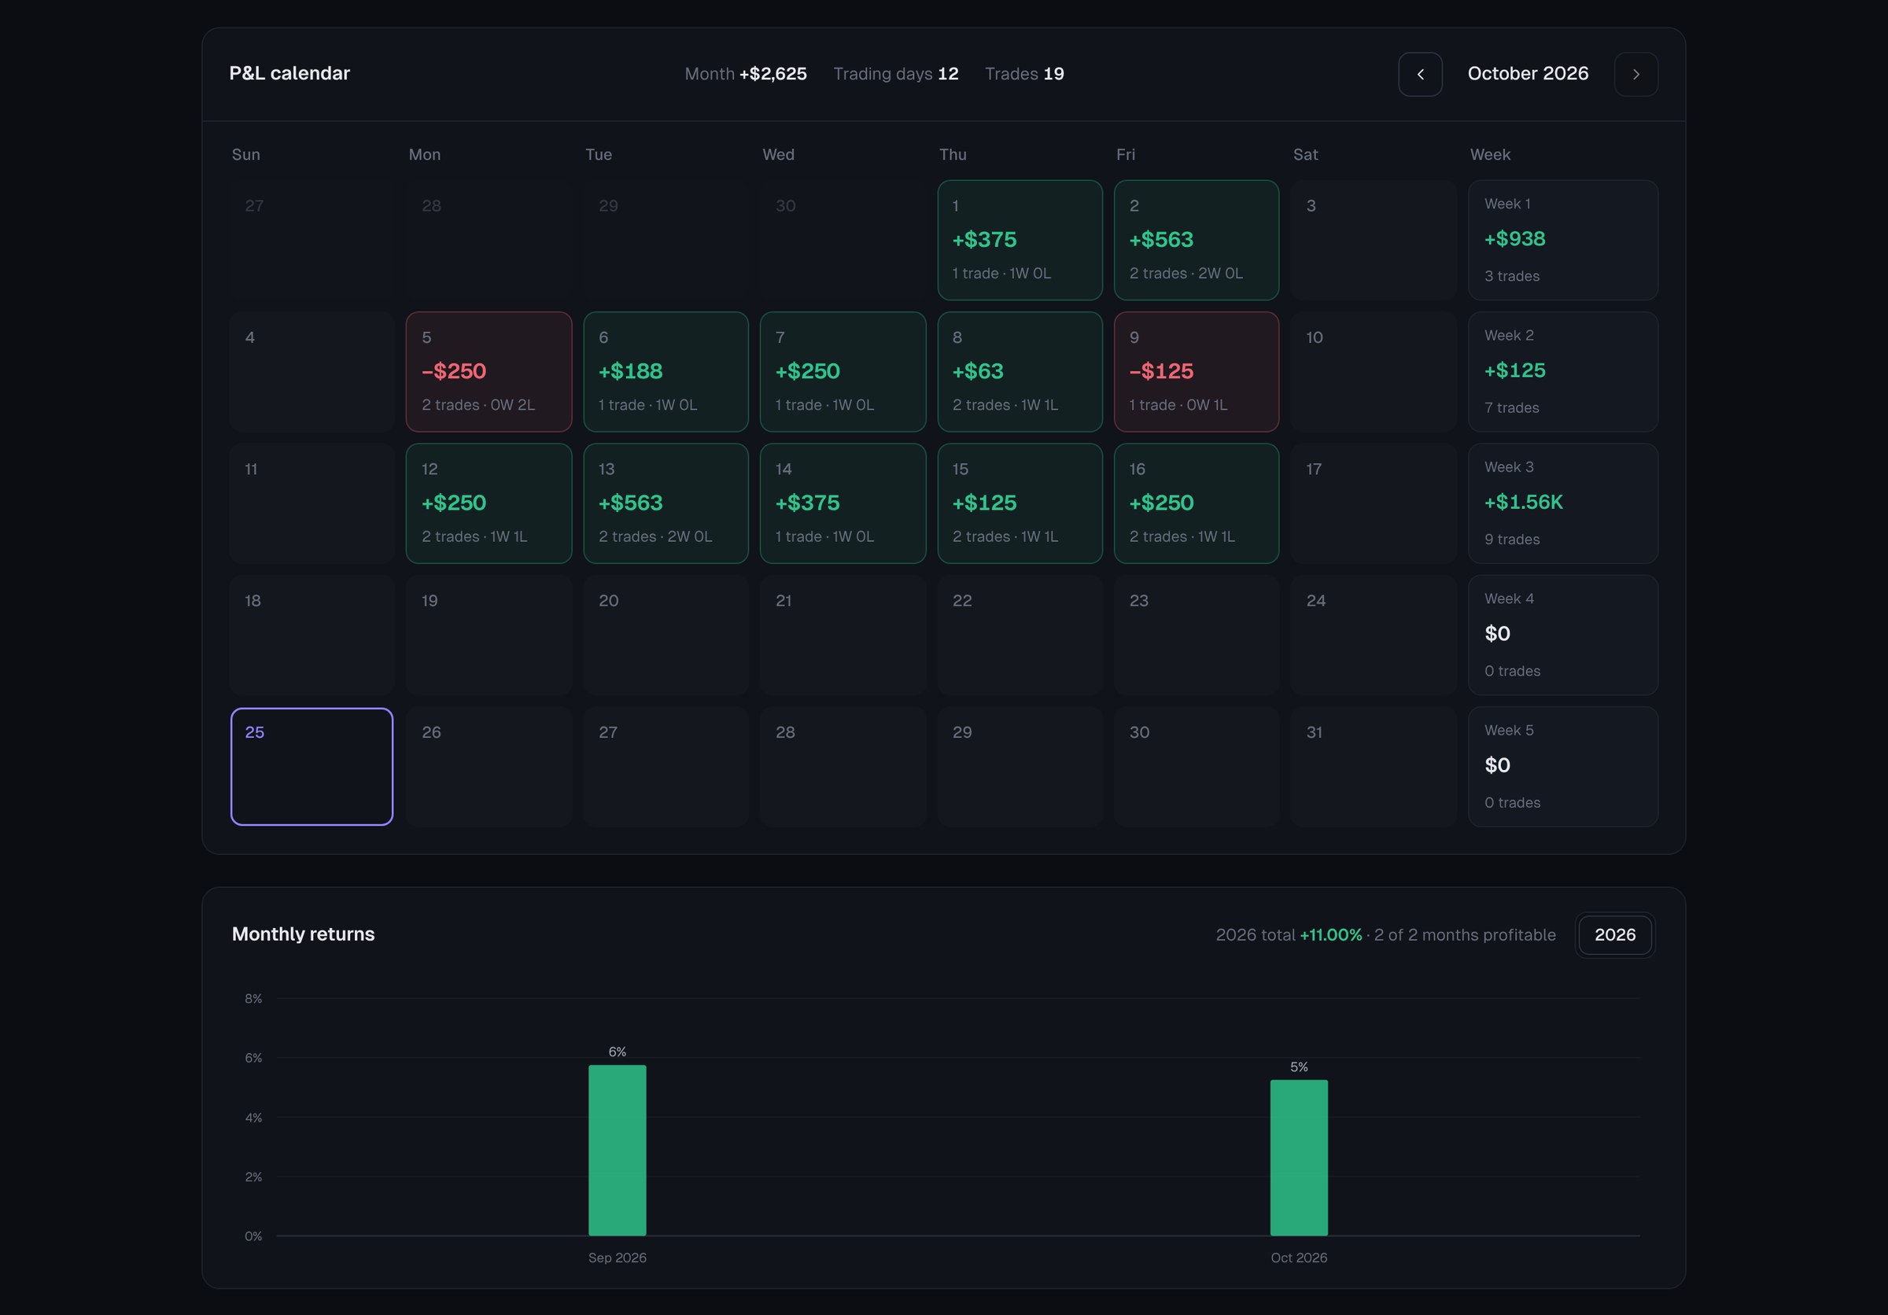Image resolution: width=1888 pixels, height=1315 pixels.
Task: Select the highlighted day 25 cell
Action: pyautogui.click(x=312, y=766)
